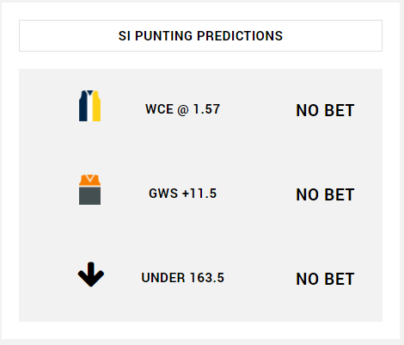This screenshot has width=404, height=345.
Task: Click the GWS Giants guernsey icon
Action: click(x=89, y=189)
